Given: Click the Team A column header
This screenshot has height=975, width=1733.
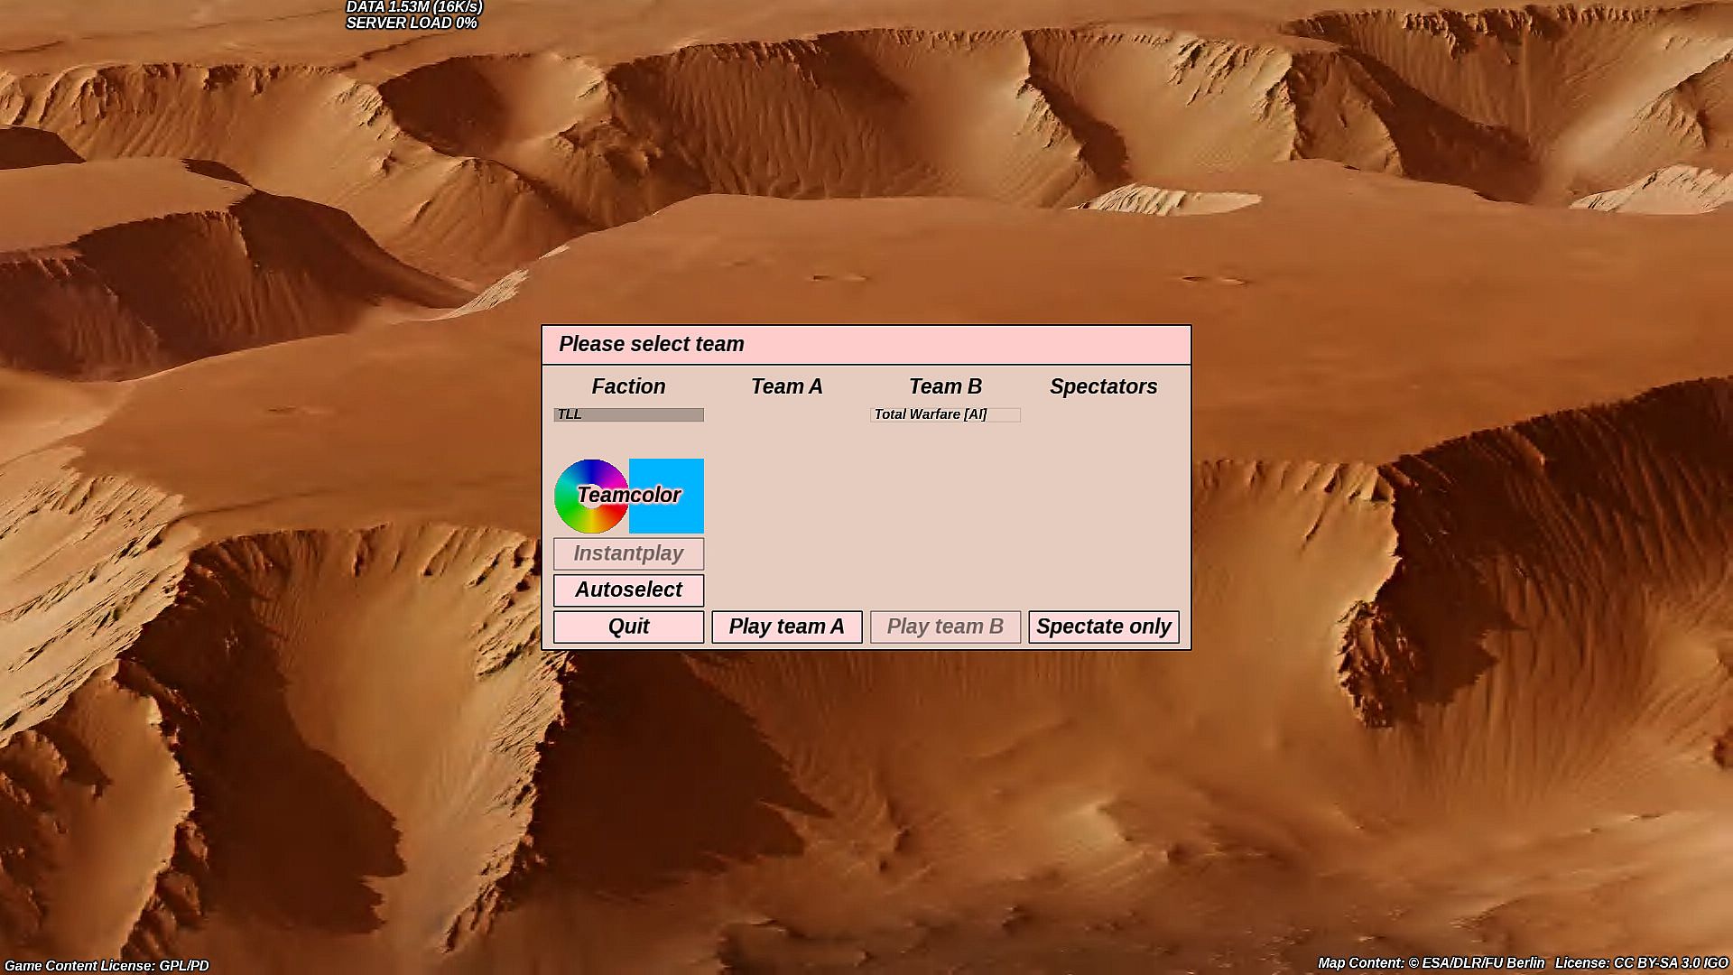Looking at the screenshot, I should [786, 386].
